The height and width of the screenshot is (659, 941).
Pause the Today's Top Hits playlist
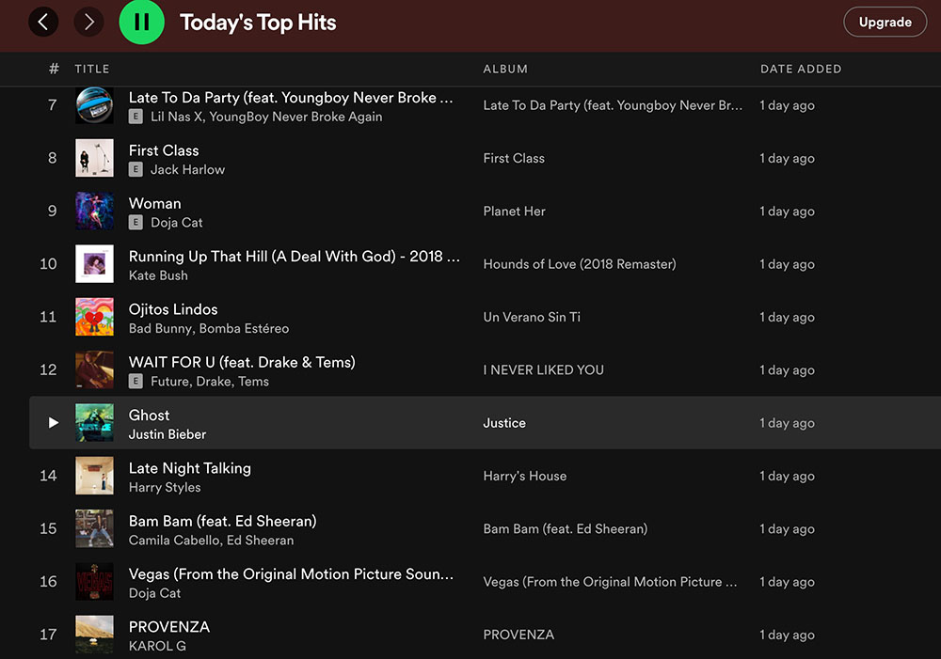141,22
